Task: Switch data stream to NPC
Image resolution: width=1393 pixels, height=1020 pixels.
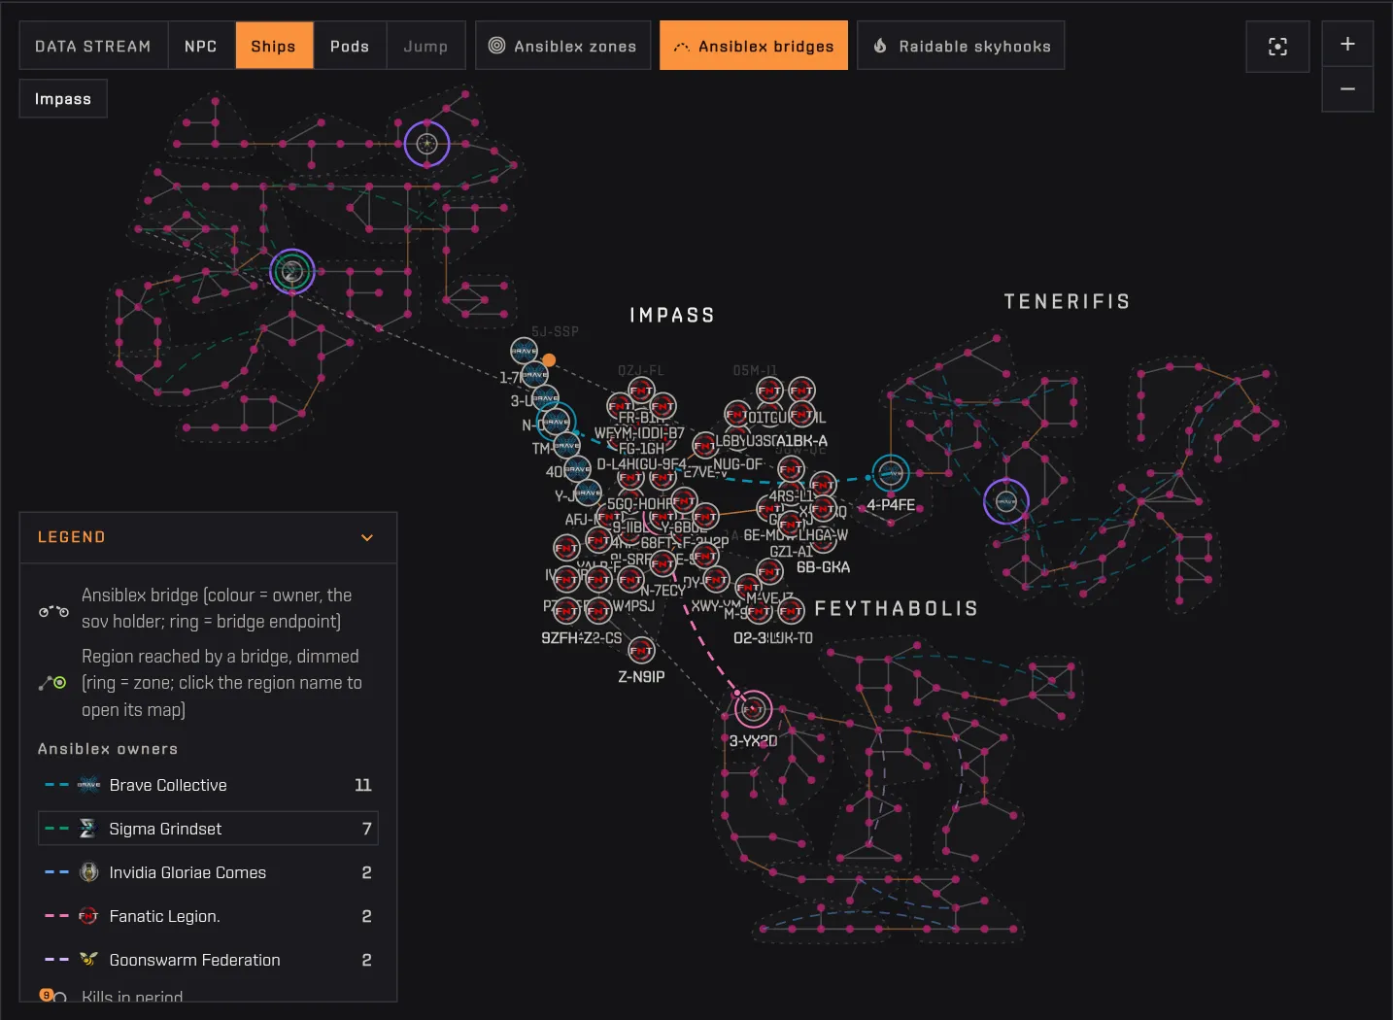Action: [201, 46]
